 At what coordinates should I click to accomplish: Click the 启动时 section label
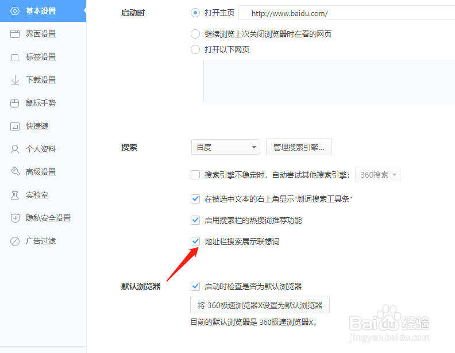[x=133, y=13]
